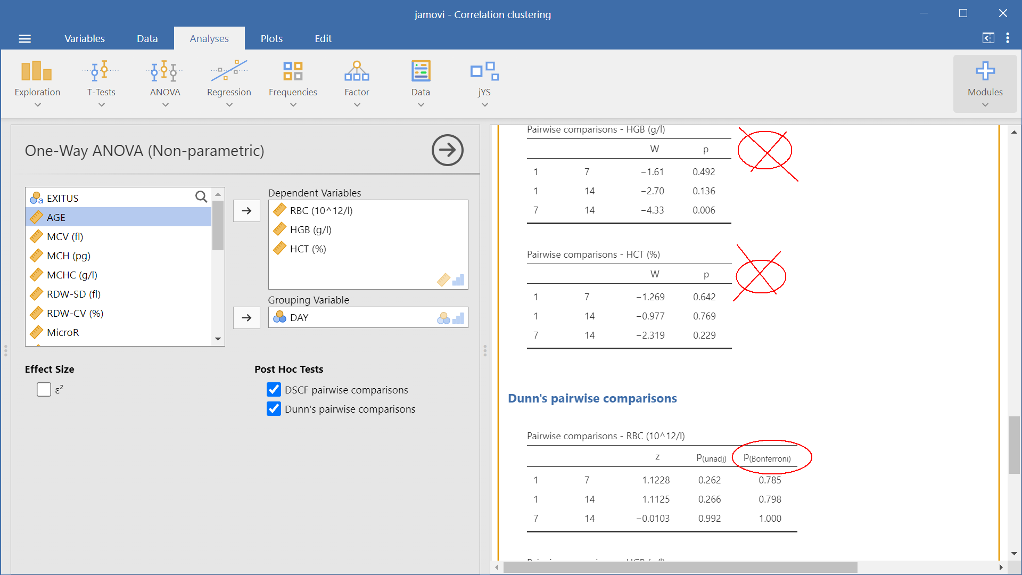Screen dimensions: 1022x575
Task: Switch to the Variables tab
Action: click(x=85, y=38)
